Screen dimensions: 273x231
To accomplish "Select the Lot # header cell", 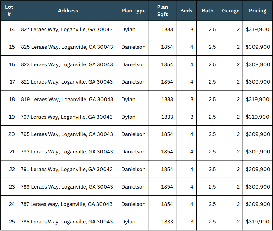I will (9, 11).
